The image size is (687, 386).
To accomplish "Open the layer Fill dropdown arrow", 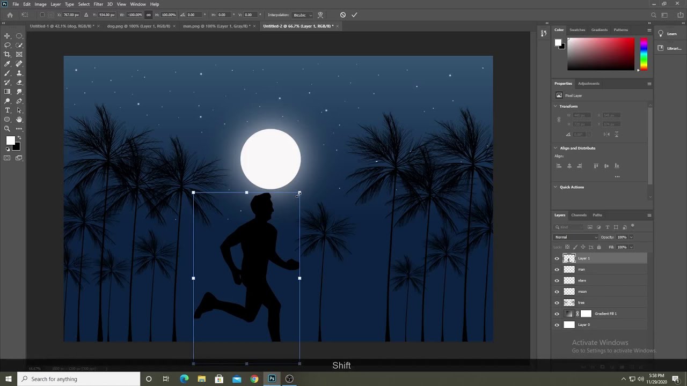I will pos(631,247).
